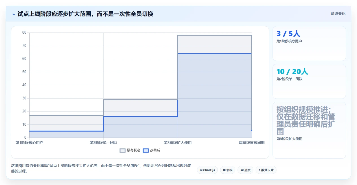This screenshot has height=185, width=357.
Task: Click the 10 y-axis value
Action: coord(24,124)
